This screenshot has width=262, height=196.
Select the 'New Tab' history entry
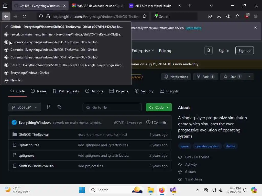[x=66, y=80]
